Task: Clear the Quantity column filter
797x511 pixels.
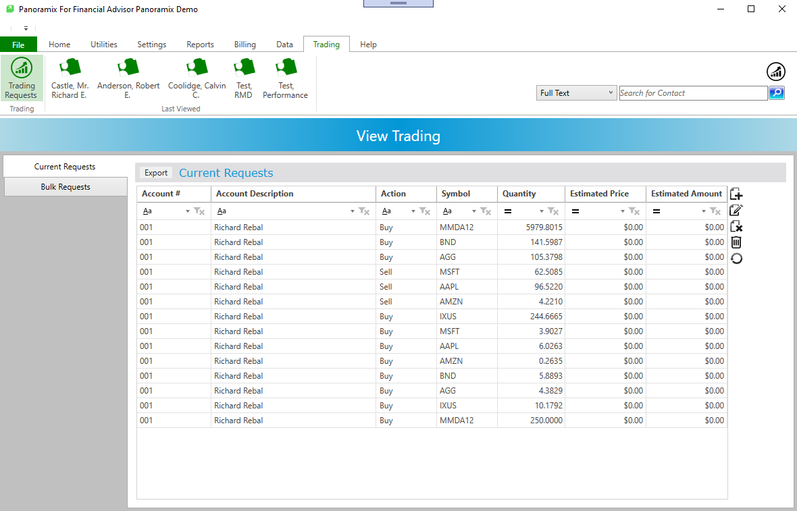Action: 553,211
